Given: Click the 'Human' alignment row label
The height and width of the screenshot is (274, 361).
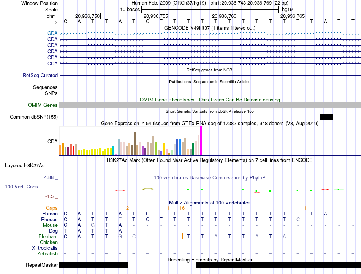Looking at the screenshot, I should click(x=50, y=214).
